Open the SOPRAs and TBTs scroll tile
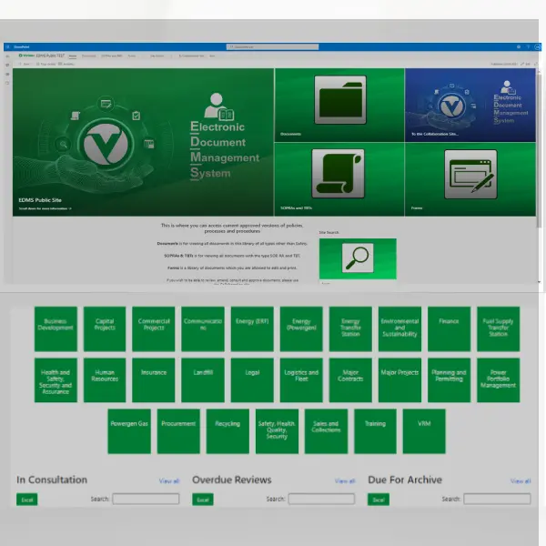546x546 pixels. [x=339, y=179]
